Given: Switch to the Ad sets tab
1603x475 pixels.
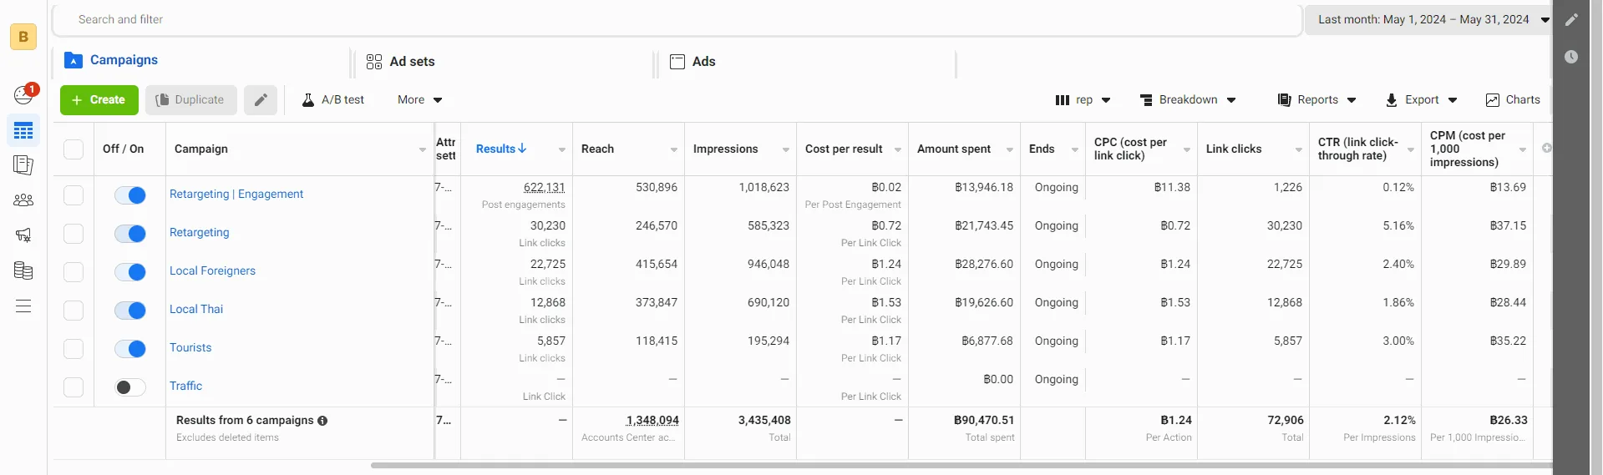Looking at the screenshot, I should pyautogui.click(x=400, y=62).
